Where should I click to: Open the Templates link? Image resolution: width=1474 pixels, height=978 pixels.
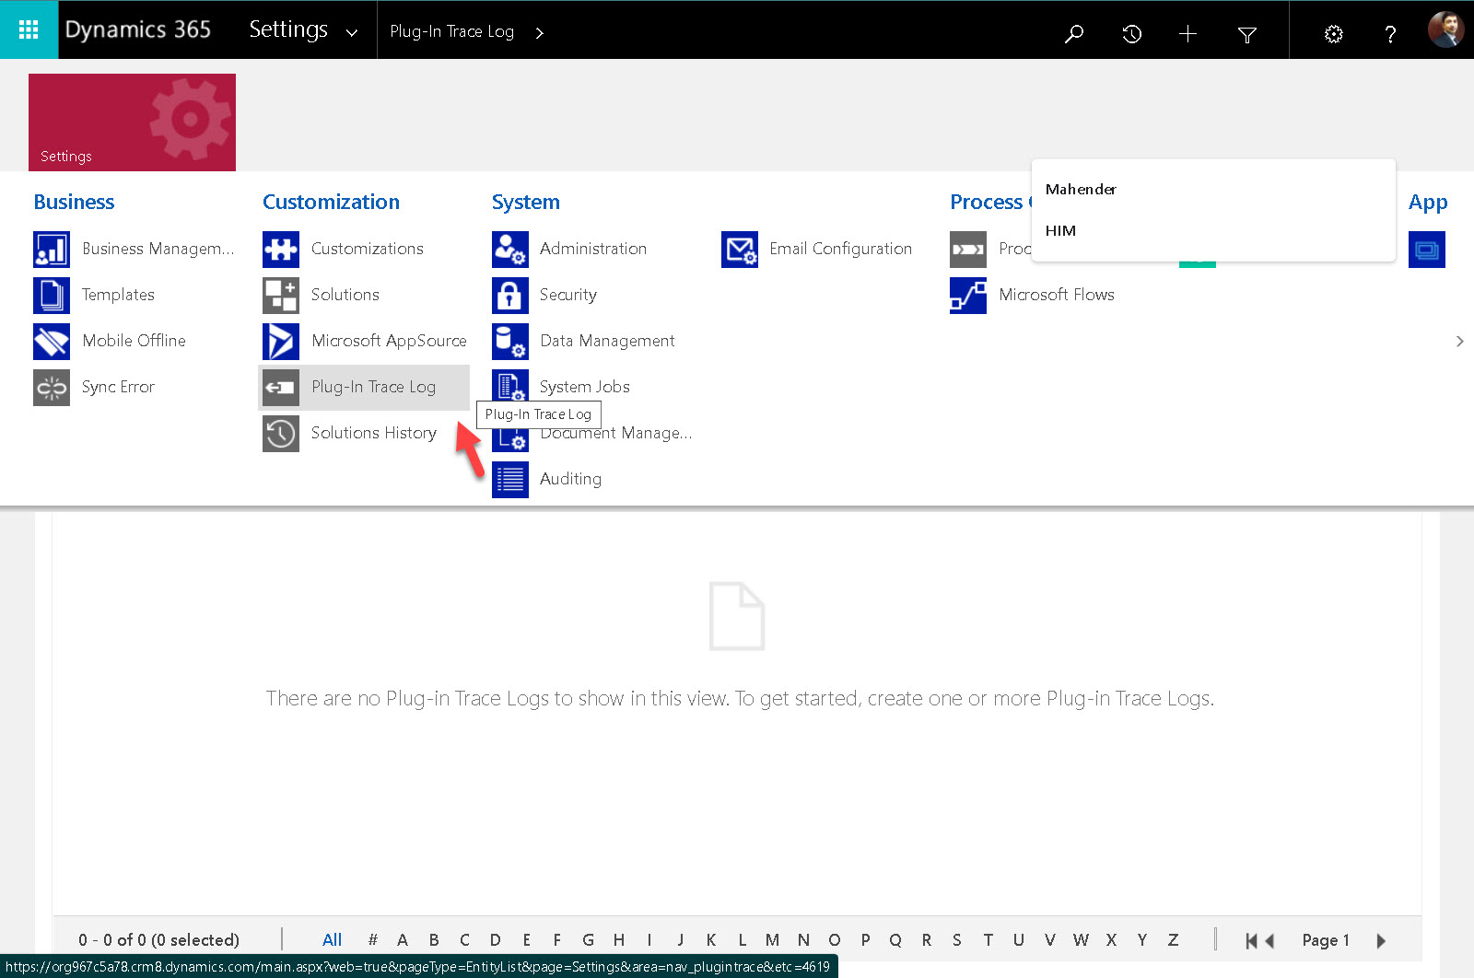pyautogui.click(x=118, y=295)
